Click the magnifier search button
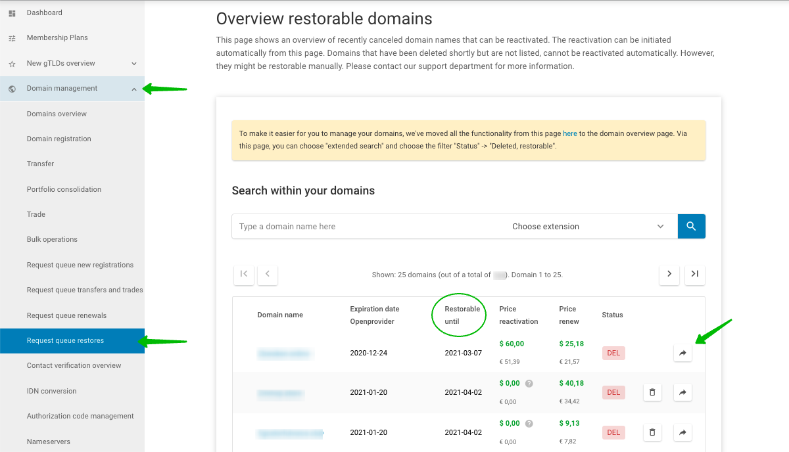789x452 pixels. (691, 226)
